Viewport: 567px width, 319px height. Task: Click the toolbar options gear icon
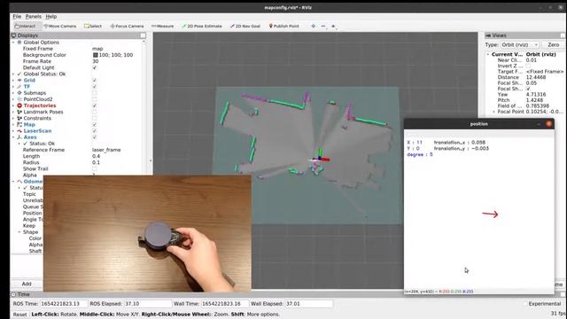[x=333, y=26]
